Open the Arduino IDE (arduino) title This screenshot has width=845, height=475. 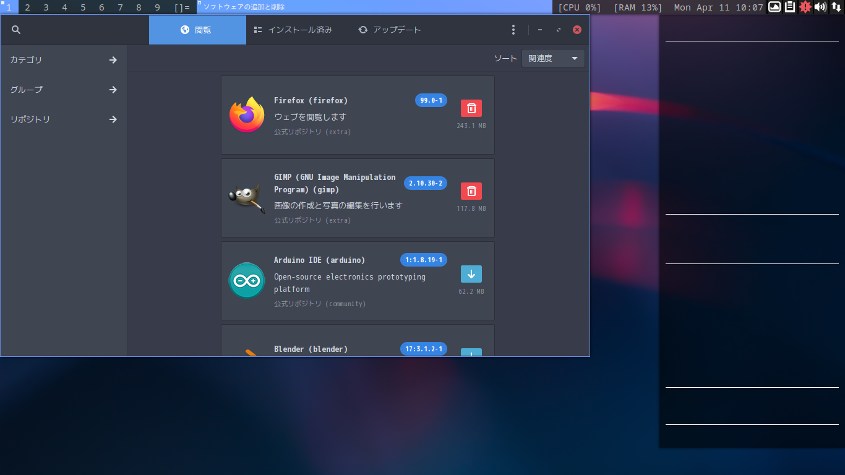320,260
